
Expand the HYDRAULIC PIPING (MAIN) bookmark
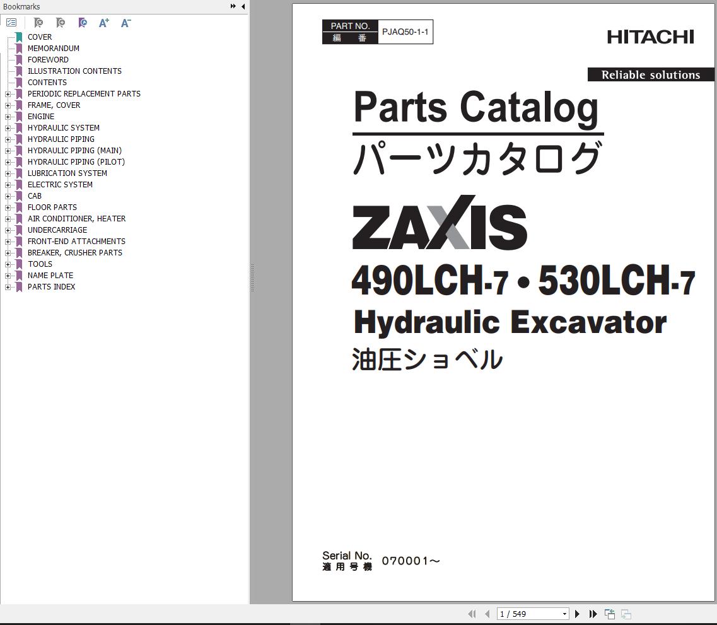(8, 151)
